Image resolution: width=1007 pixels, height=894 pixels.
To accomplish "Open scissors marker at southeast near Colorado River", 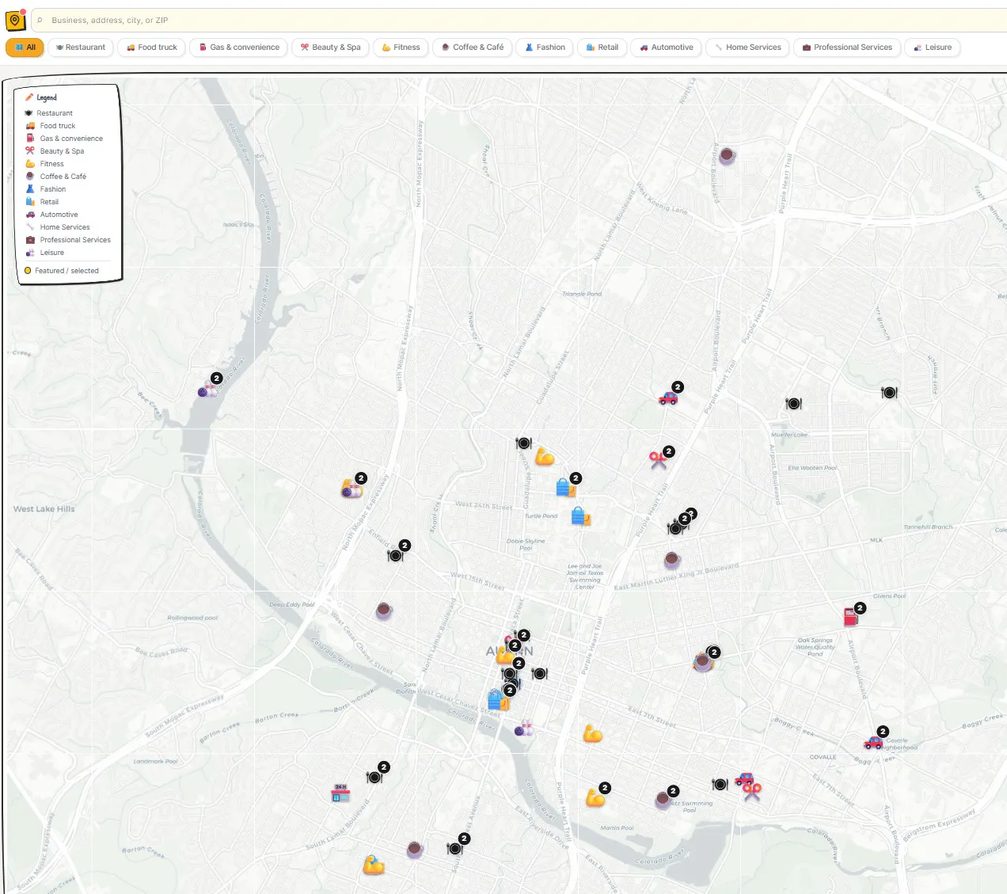I will [x=752, y=791].
